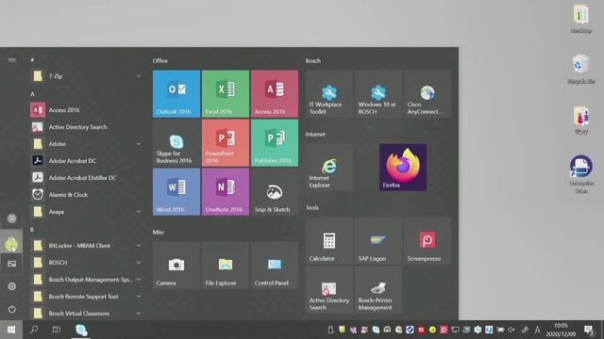Screen dimensions: 604x339
Task: Open the Control Panel tile
Action: pyautogui.click(x=275, y=266)
